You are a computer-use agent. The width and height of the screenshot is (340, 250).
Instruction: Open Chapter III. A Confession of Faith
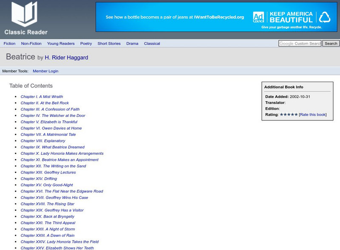50,109
